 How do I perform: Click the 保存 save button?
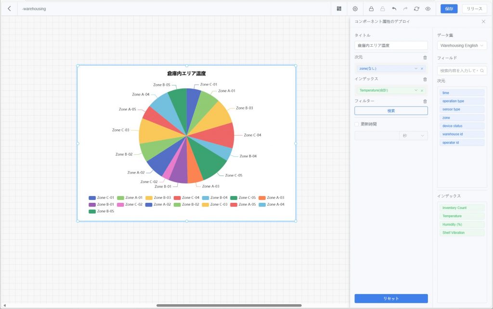tap(449, 9)
